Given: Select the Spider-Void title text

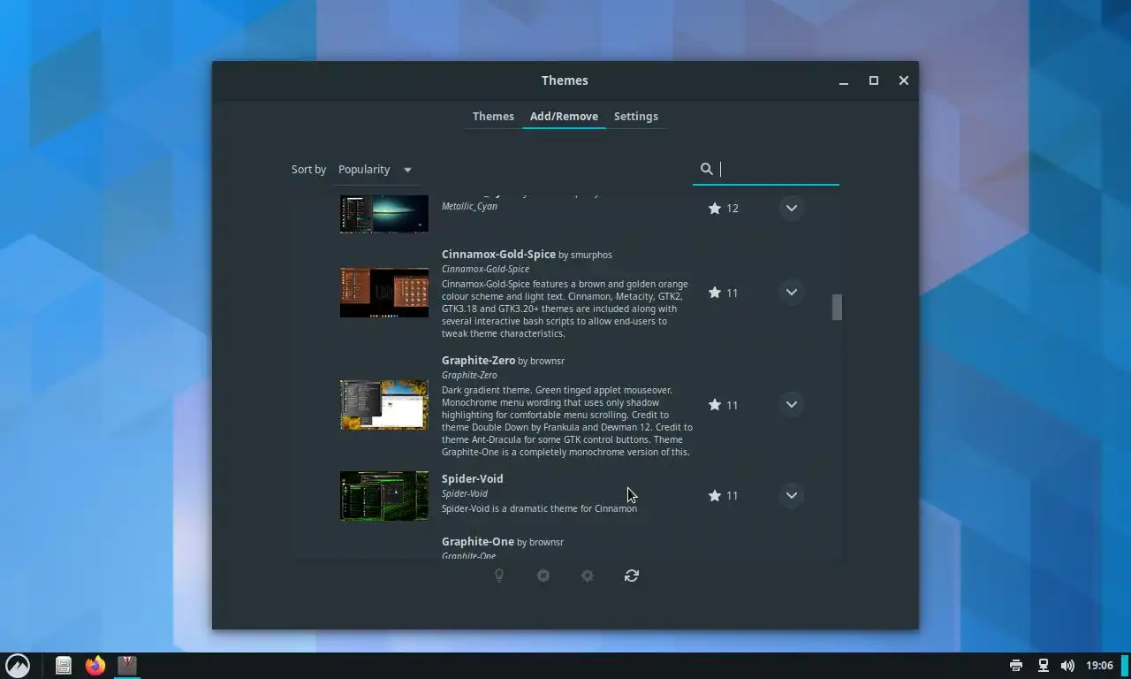Looking at the screenshot, I should pos(473,479).
